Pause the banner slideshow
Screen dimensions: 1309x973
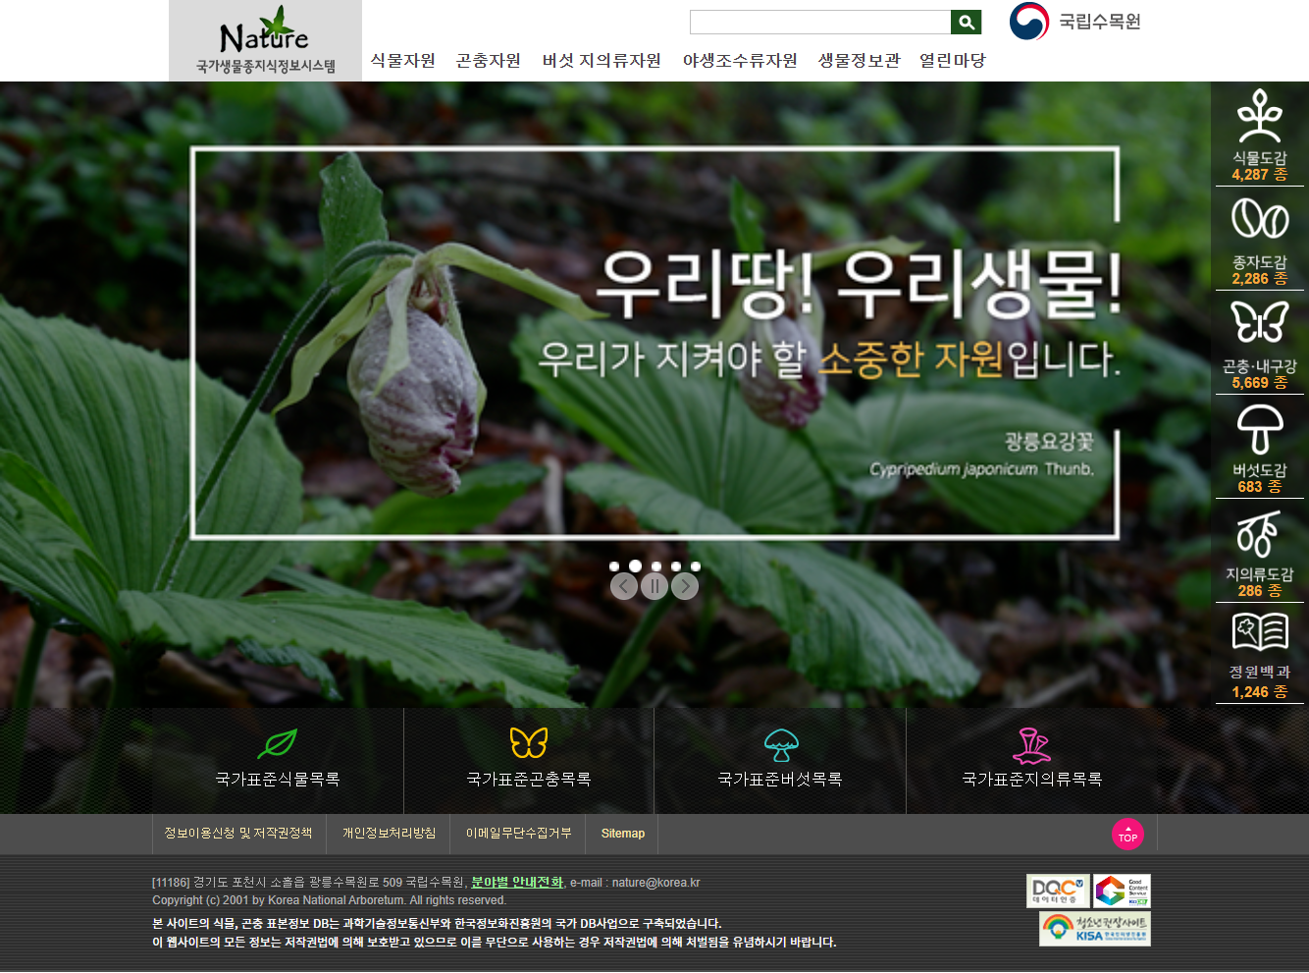654,586
